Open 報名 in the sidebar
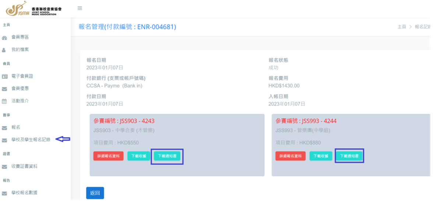Screen dimensions: 433x204 (16, 127)
